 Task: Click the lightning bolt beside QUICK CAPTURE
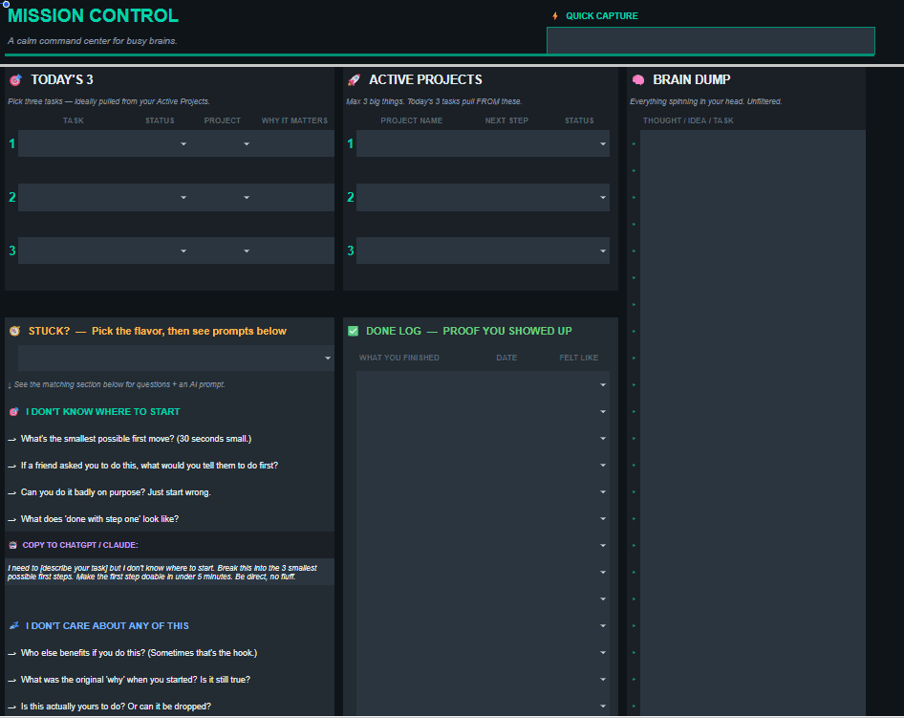tap(554, 15)
